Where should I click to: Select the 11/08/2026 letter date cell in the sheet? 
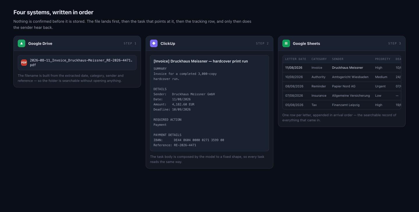point(294,68)
